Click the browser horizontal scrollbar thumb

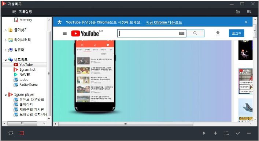(126, 124)
